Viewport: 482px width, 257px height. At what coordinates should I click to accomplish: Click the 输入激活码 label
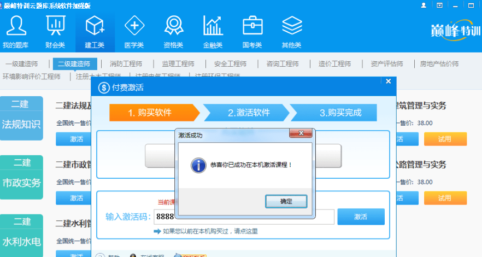point(128,217)
